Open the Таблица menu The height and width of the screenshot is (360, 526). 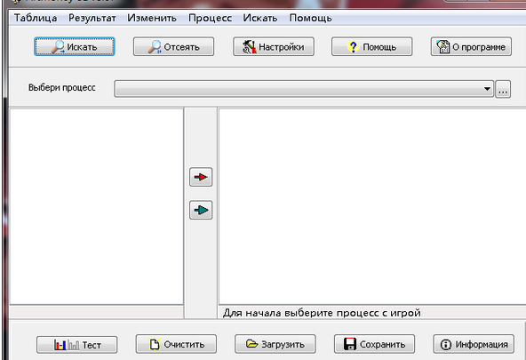coord(36,18)
